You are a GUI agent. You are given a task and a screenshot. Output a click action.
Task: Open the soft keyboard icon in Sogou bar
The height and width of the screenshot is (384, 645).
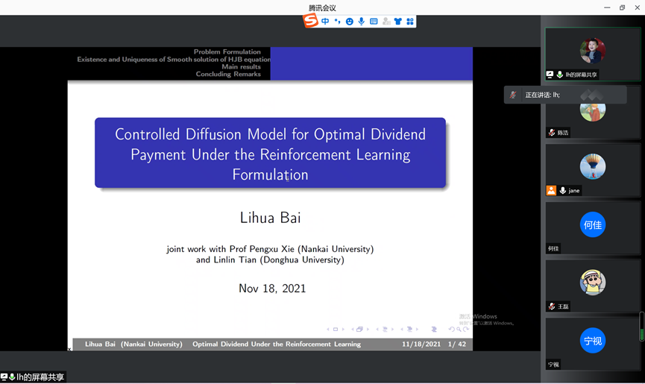pyautogui.click(x=374, y=22)
